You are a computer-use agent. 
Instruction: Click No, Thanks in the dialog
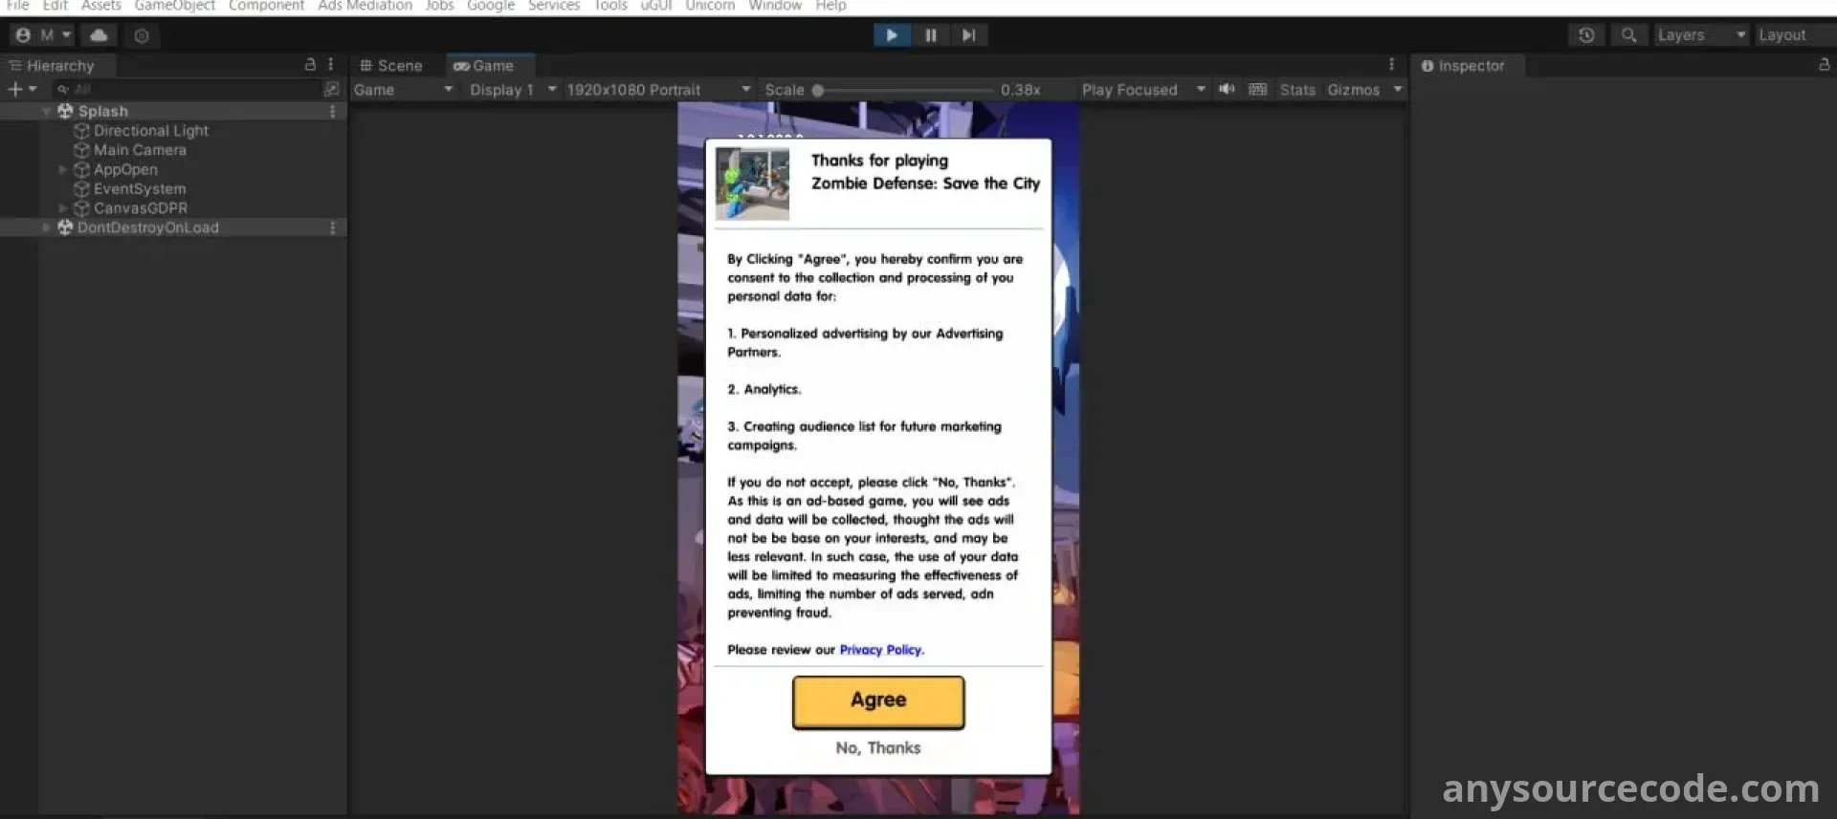click(878, 748)
